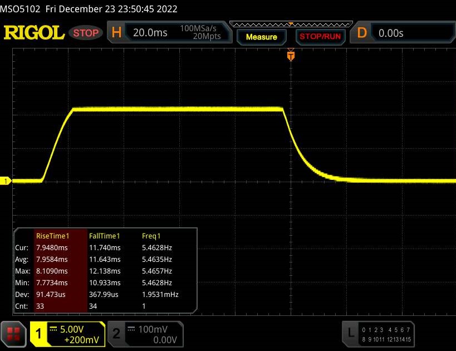This screenshot has width=456, height=351.
Task: Click RiseTime1 average value 7.9584ms
Action: pos(52,259)
